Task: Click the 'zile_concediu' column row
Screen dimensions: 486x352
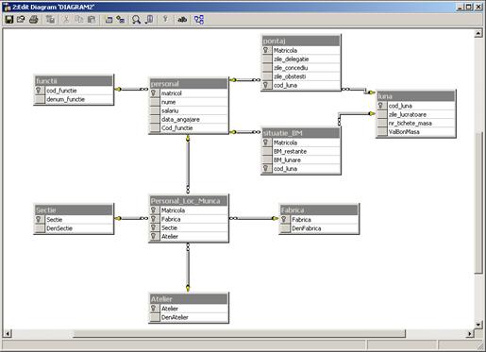Action: coord(301,68)
